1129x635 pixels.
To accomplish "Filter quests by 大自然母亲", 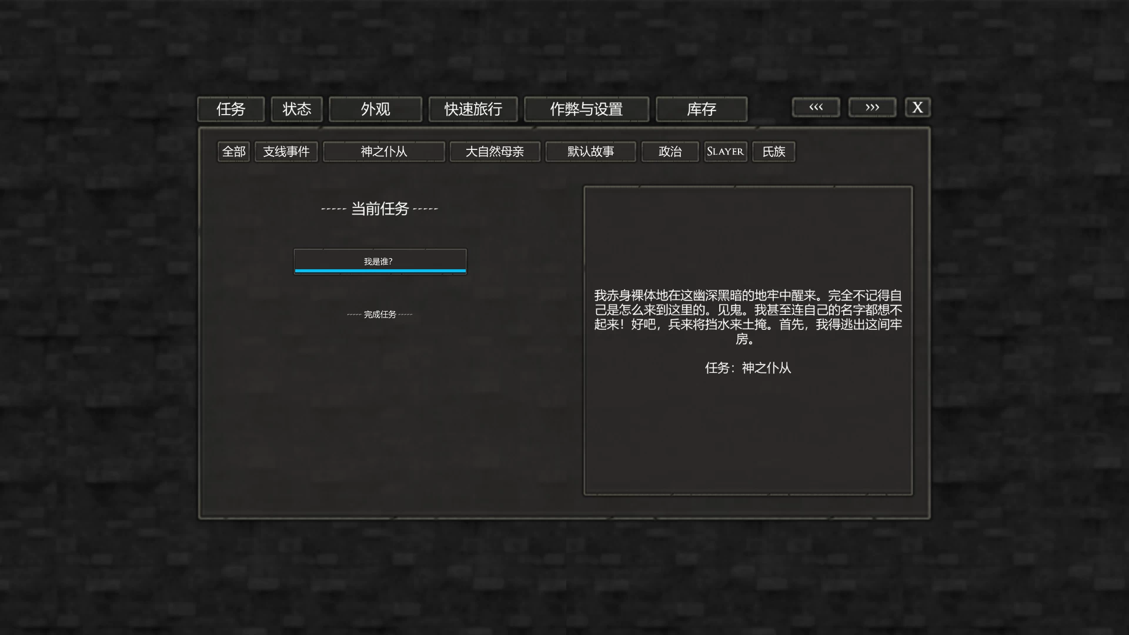I will [495, 152].
